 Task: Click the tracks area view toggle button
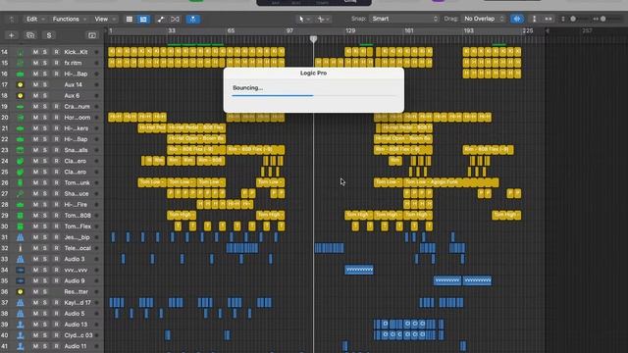click(x=143, y=20)
